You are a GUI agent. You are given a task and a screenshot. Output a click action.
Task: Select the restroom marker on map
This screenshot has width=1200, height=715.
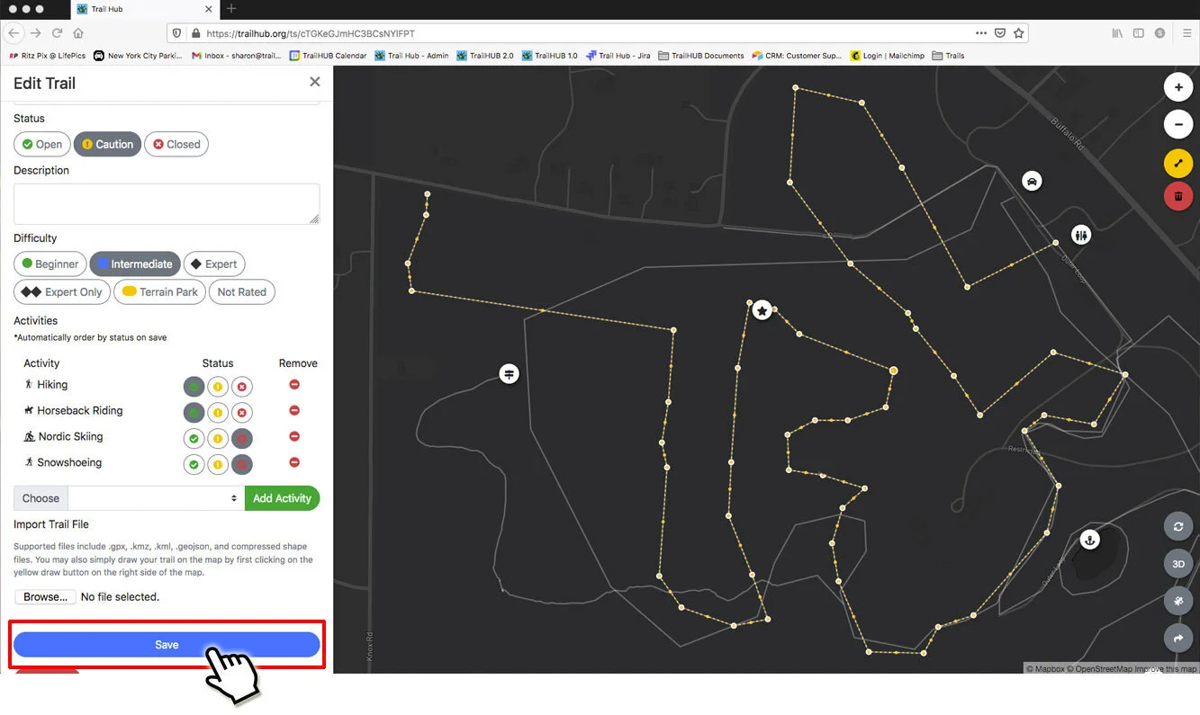pyautogui.click(x=1081, y=235)
